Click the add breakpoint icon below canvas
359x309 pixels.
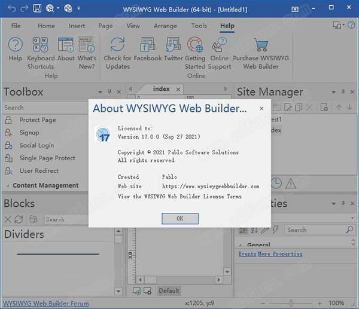[136, 291]
